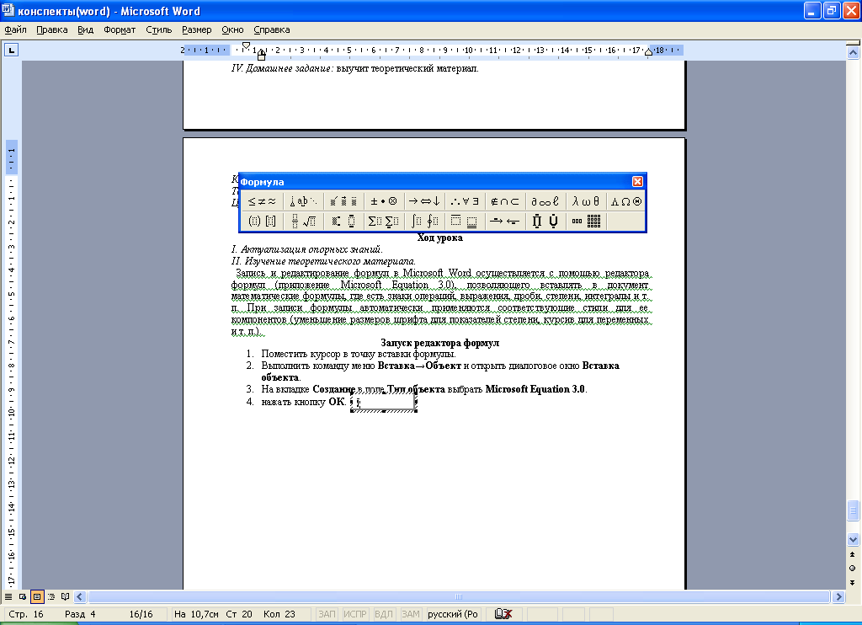Click the spelling check status icon
The image size is (862, 625).
coord(503,614)
